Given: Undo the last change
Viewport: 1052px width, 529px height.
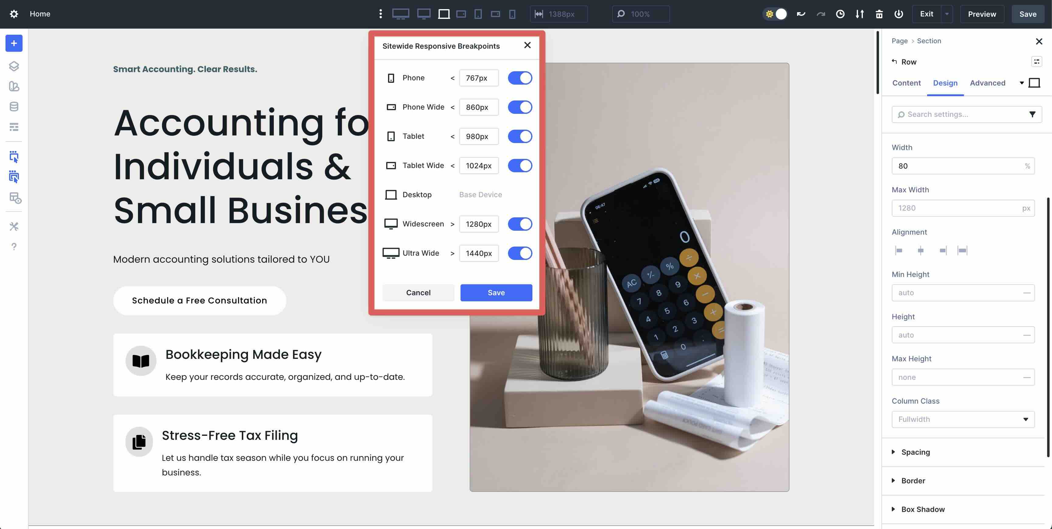Looking at the screenshot, I should click(x=801, y=13).
